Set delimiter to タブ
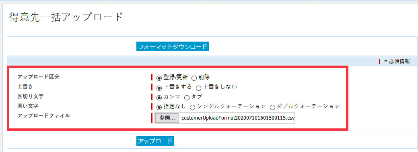Viewport: 418px width, 152px height. 187,98
